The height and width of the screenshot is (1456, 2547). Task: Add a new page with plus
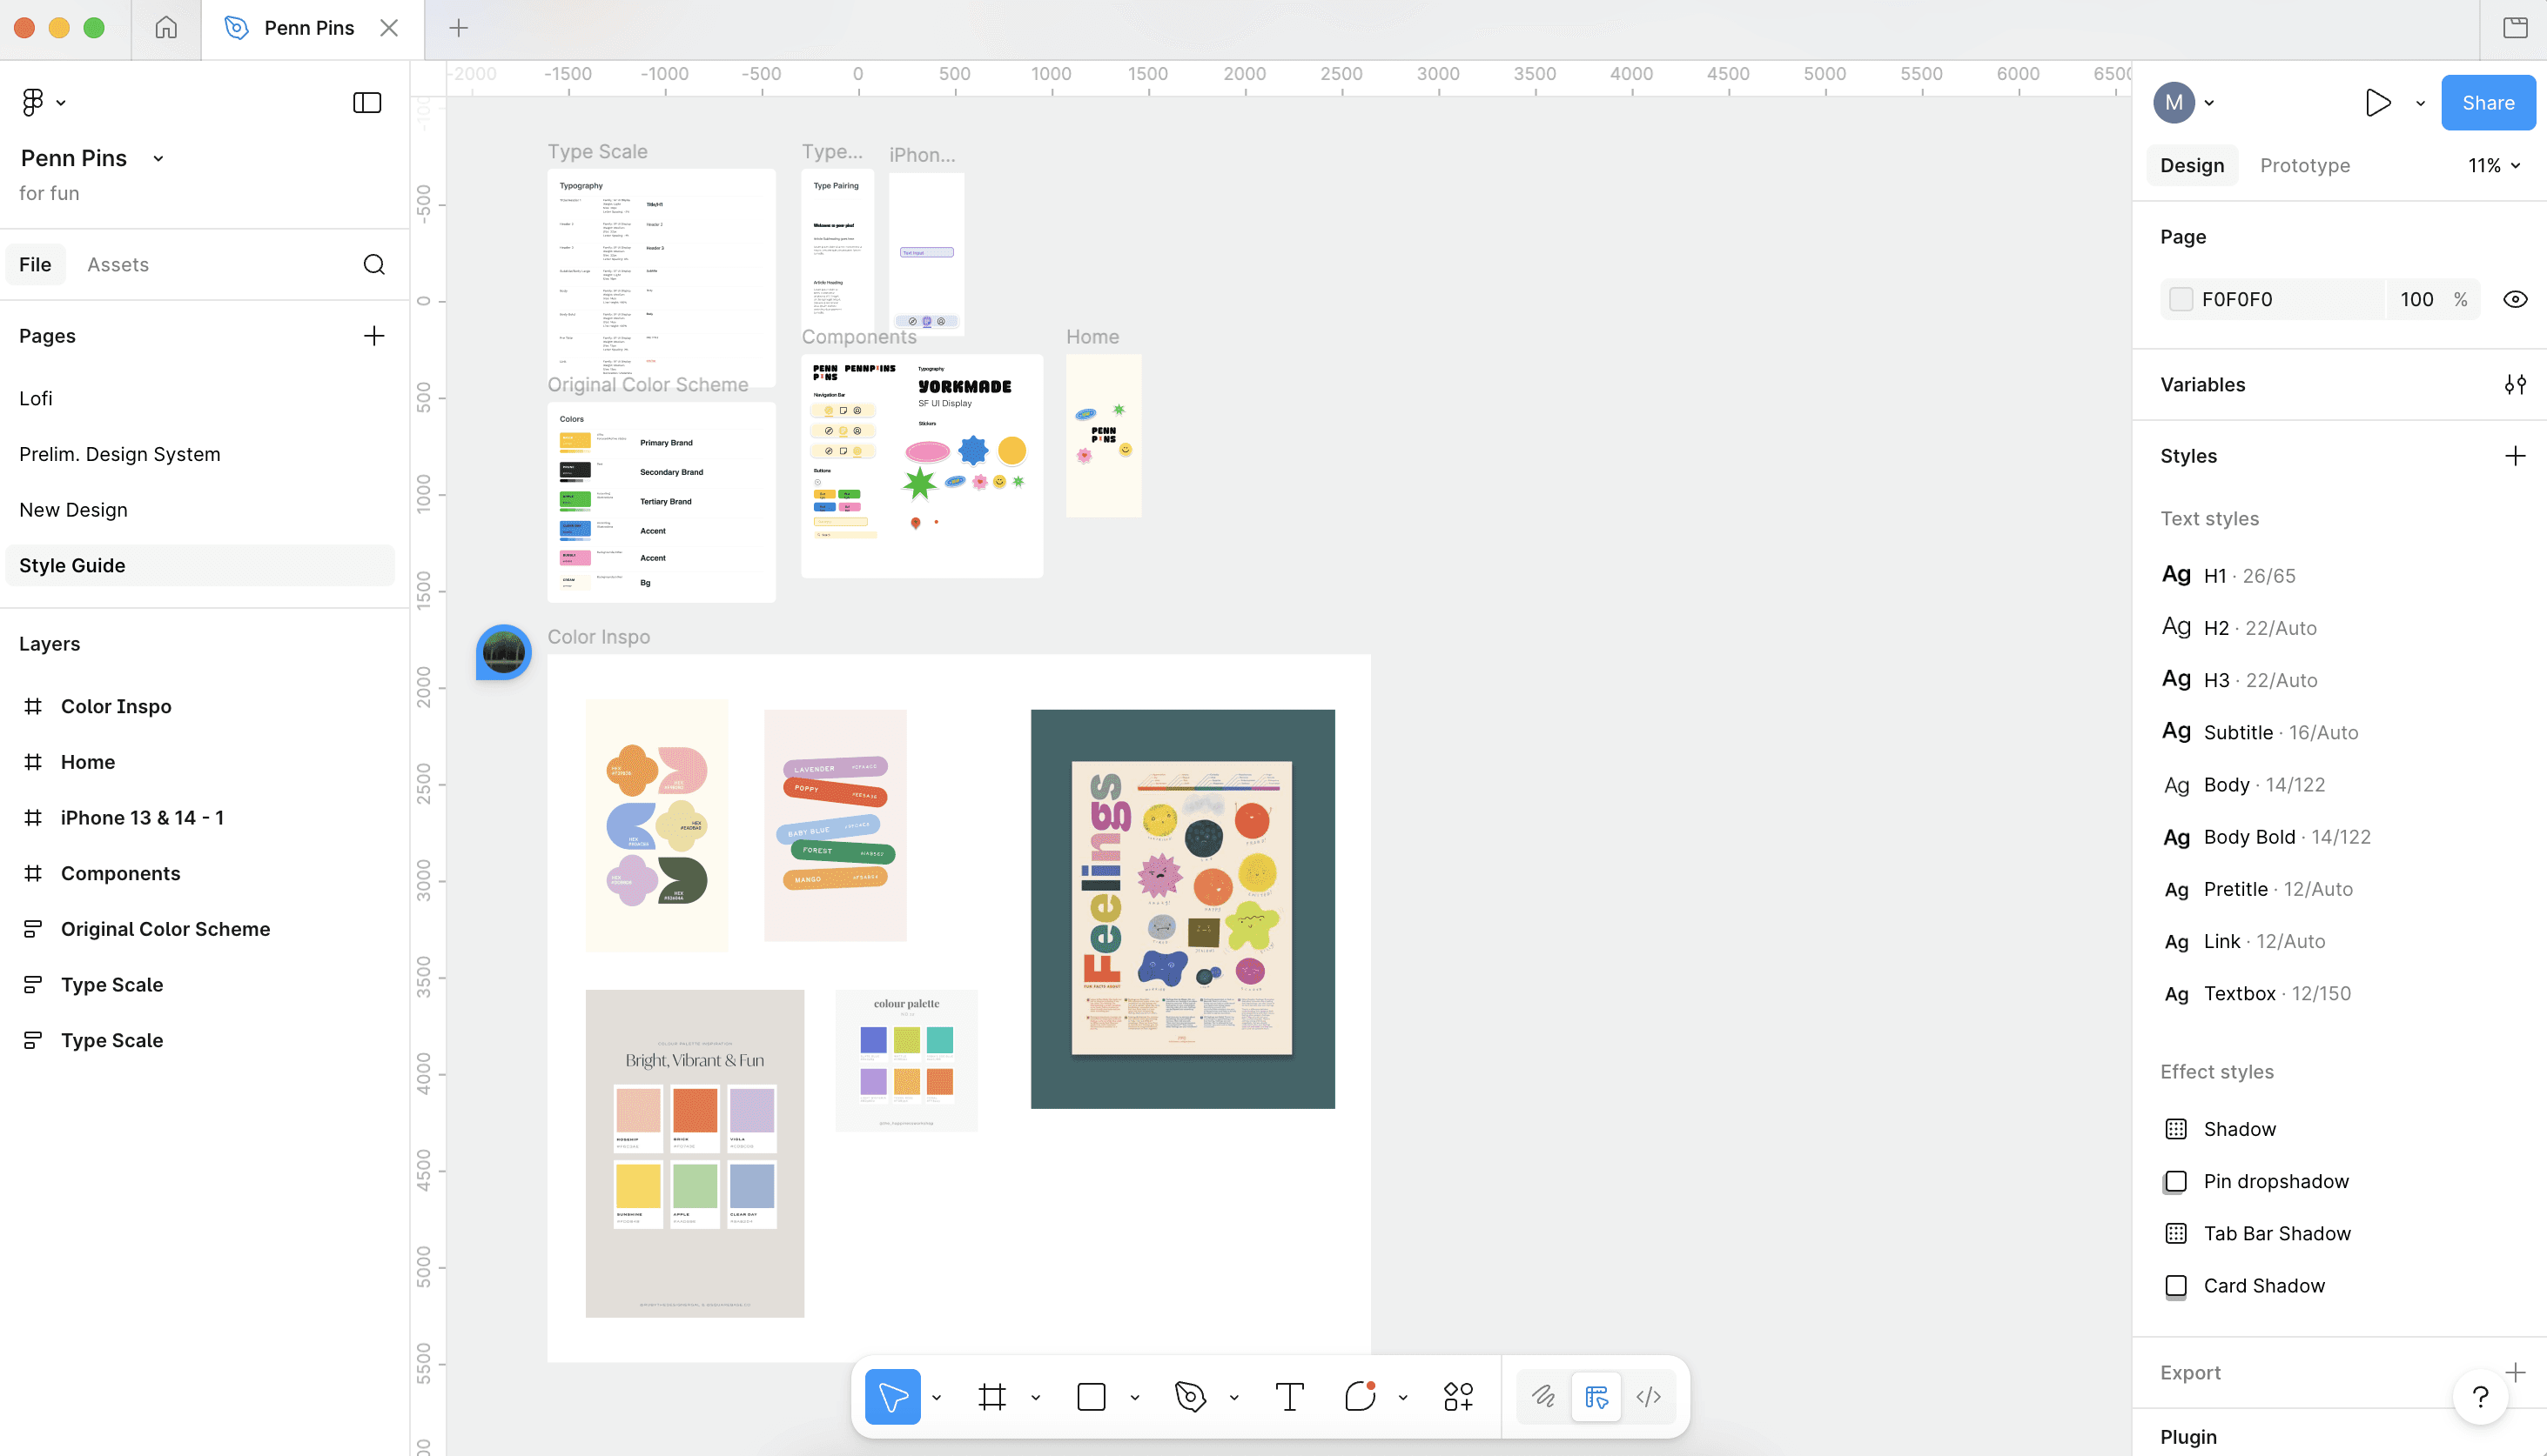click(x=373, y=336)
